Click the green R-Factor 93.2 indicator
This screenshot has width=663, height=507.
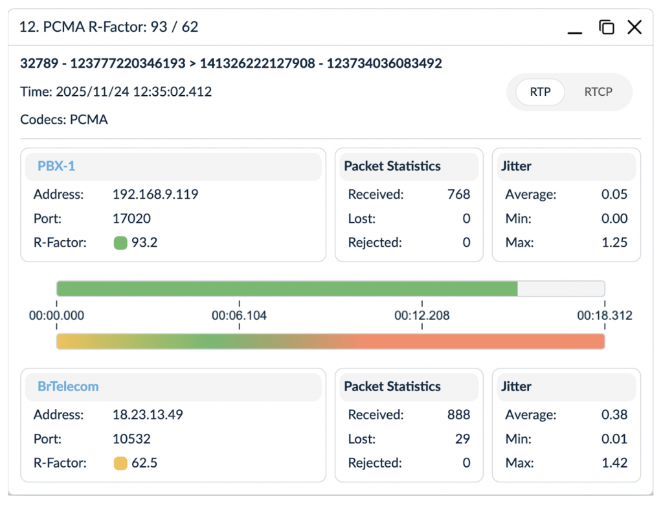[x=120, y=243]
